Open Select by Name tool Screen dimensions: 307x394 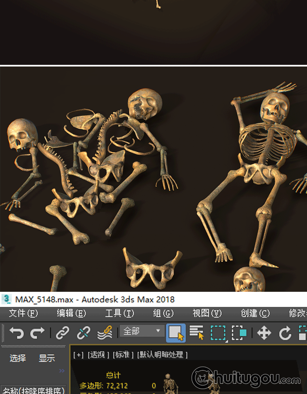tap(197, 332)
